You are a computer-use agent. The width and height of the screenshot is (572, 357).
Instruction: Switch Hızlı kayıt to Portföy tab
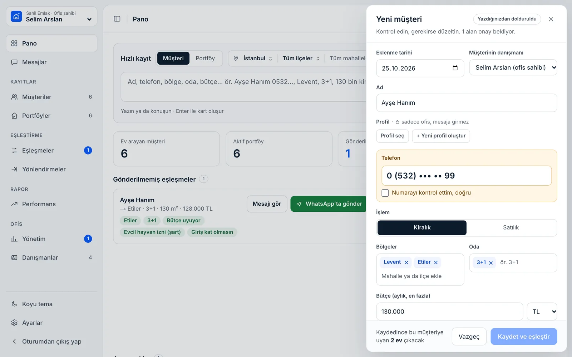point(205,58)
